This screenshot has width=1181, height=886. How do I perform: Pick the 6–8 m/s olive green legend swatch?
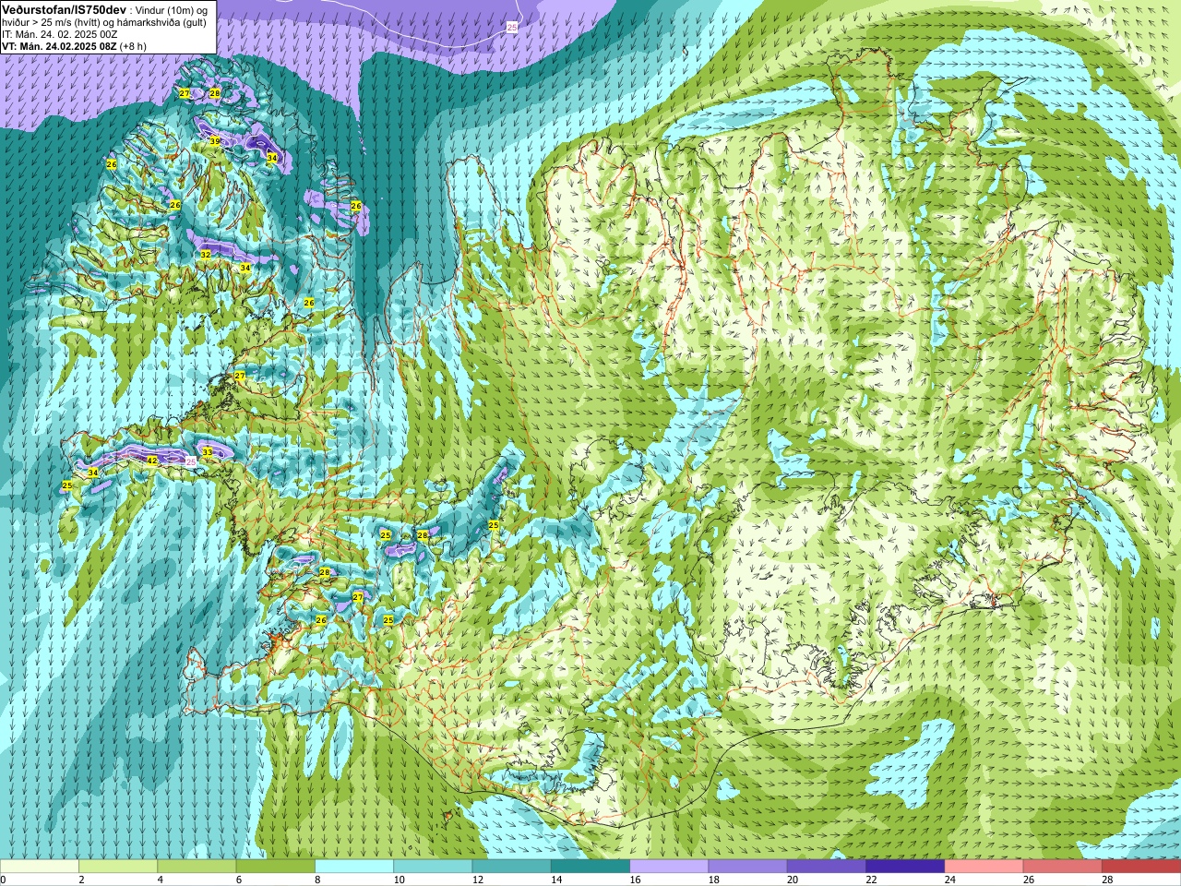pos(275,866)
